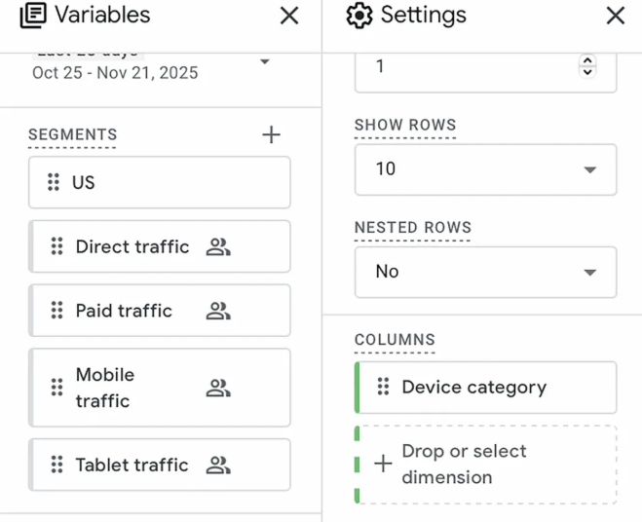Add a new segment with plus icon
Image resolution: width=642 pixels, height=522 pixels.
tap(272, 135)
